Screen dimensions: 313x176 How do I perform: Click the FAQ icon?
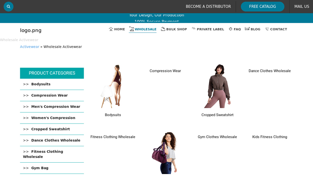(x=230, y=29)
